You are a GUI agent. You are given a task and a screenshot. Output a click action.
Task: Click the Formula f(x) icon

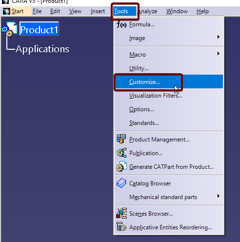tap(121, 24)
